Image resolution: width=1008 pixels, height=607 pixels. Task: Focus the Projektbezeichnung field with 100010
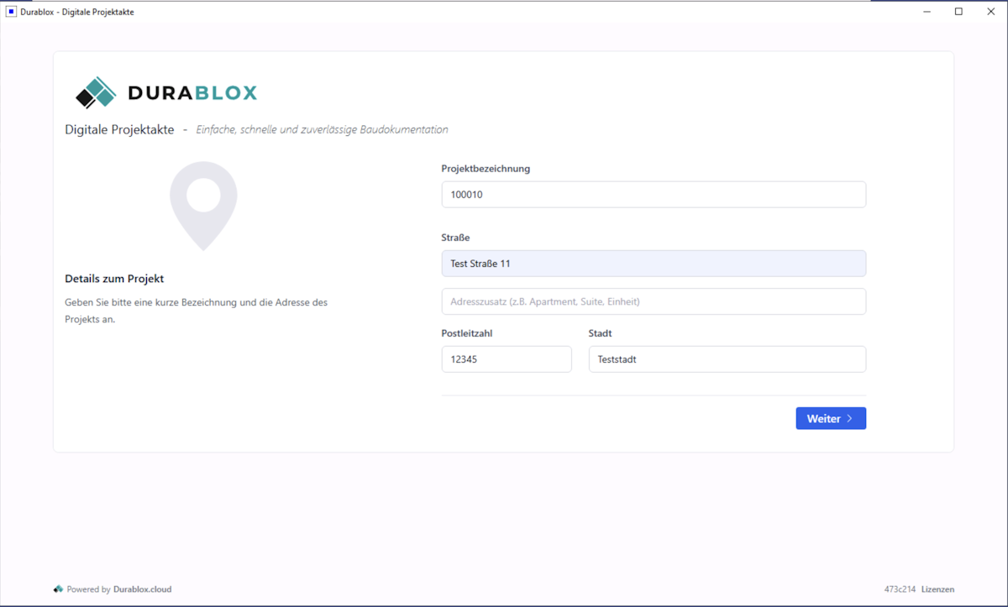click(654, 195)
